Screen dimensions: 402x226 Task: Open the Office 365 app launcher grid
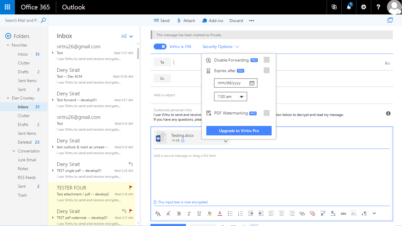tap(7, 7)
